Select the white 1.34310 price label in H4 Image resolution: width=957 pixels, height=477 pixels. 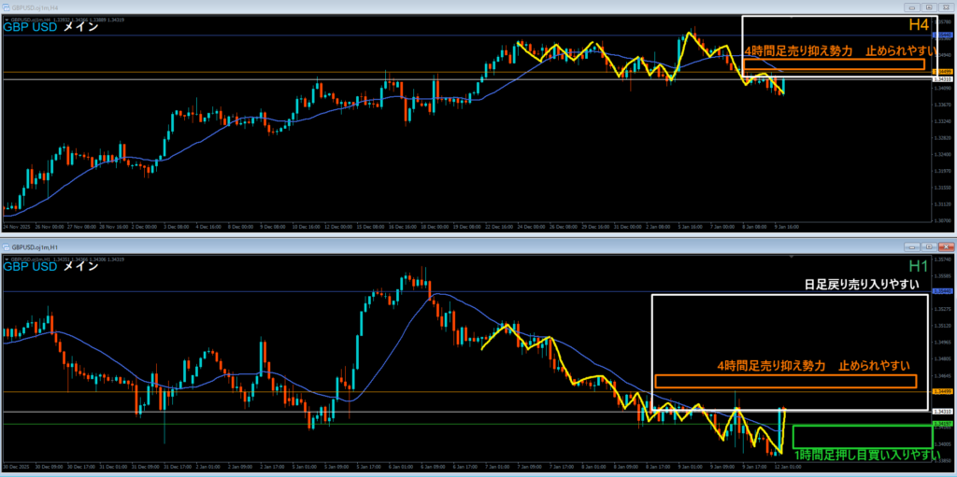[943, 79]
